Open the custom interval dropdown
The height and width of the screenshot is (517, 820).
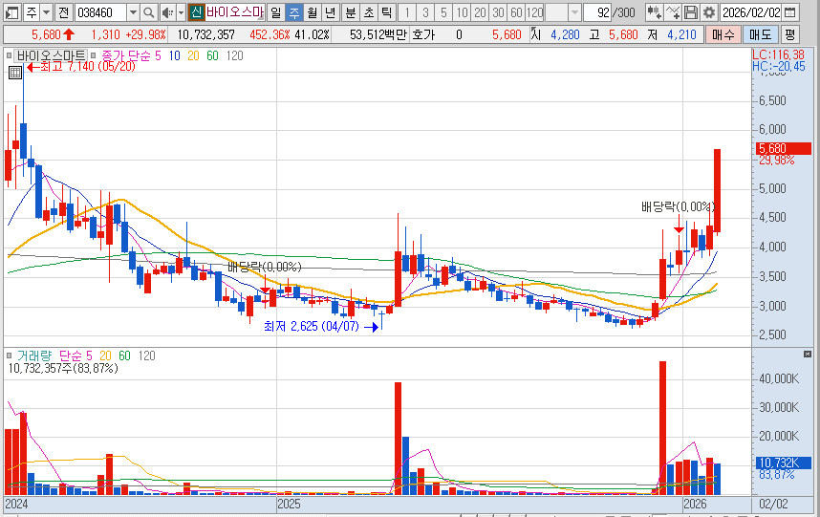click(574, 12)
